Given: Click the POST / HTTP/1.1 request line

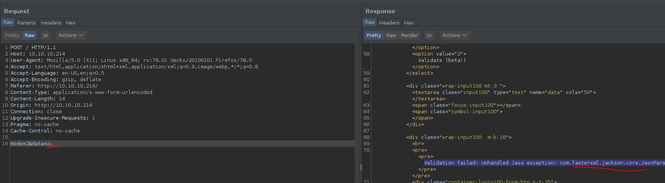Looking at the screenshot, I should tap(33, 48).
